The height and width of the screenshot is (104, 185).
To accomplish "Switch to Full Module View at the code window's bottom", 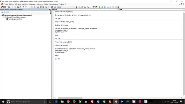I will click(x=55, y=98).
